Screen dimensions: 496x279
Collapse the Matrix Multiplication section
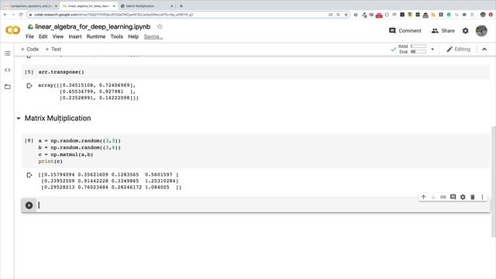pos(19,119)
